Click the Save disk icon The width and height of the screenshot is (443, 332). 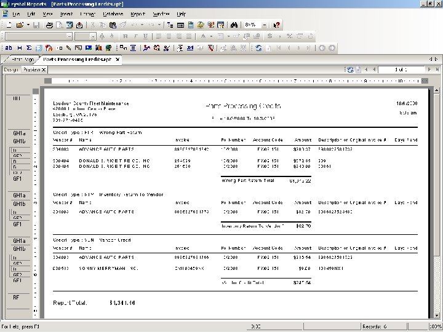click(36, 25)
